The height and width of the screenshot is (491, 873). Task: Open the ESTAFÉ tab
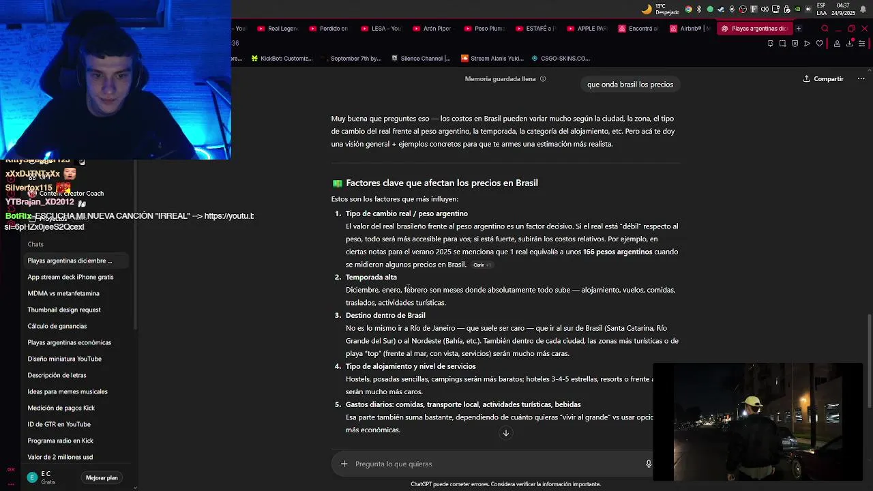tap(536, 29)
